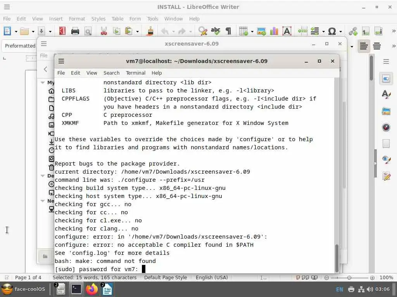Click the Cut scissors icon
This screenshot has height=297, width=397.
(x=104, y=31)
